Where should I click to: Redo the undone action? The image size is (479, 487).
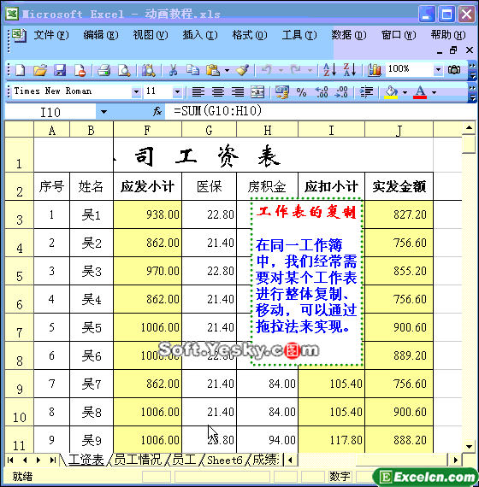(x=296, y=70)
